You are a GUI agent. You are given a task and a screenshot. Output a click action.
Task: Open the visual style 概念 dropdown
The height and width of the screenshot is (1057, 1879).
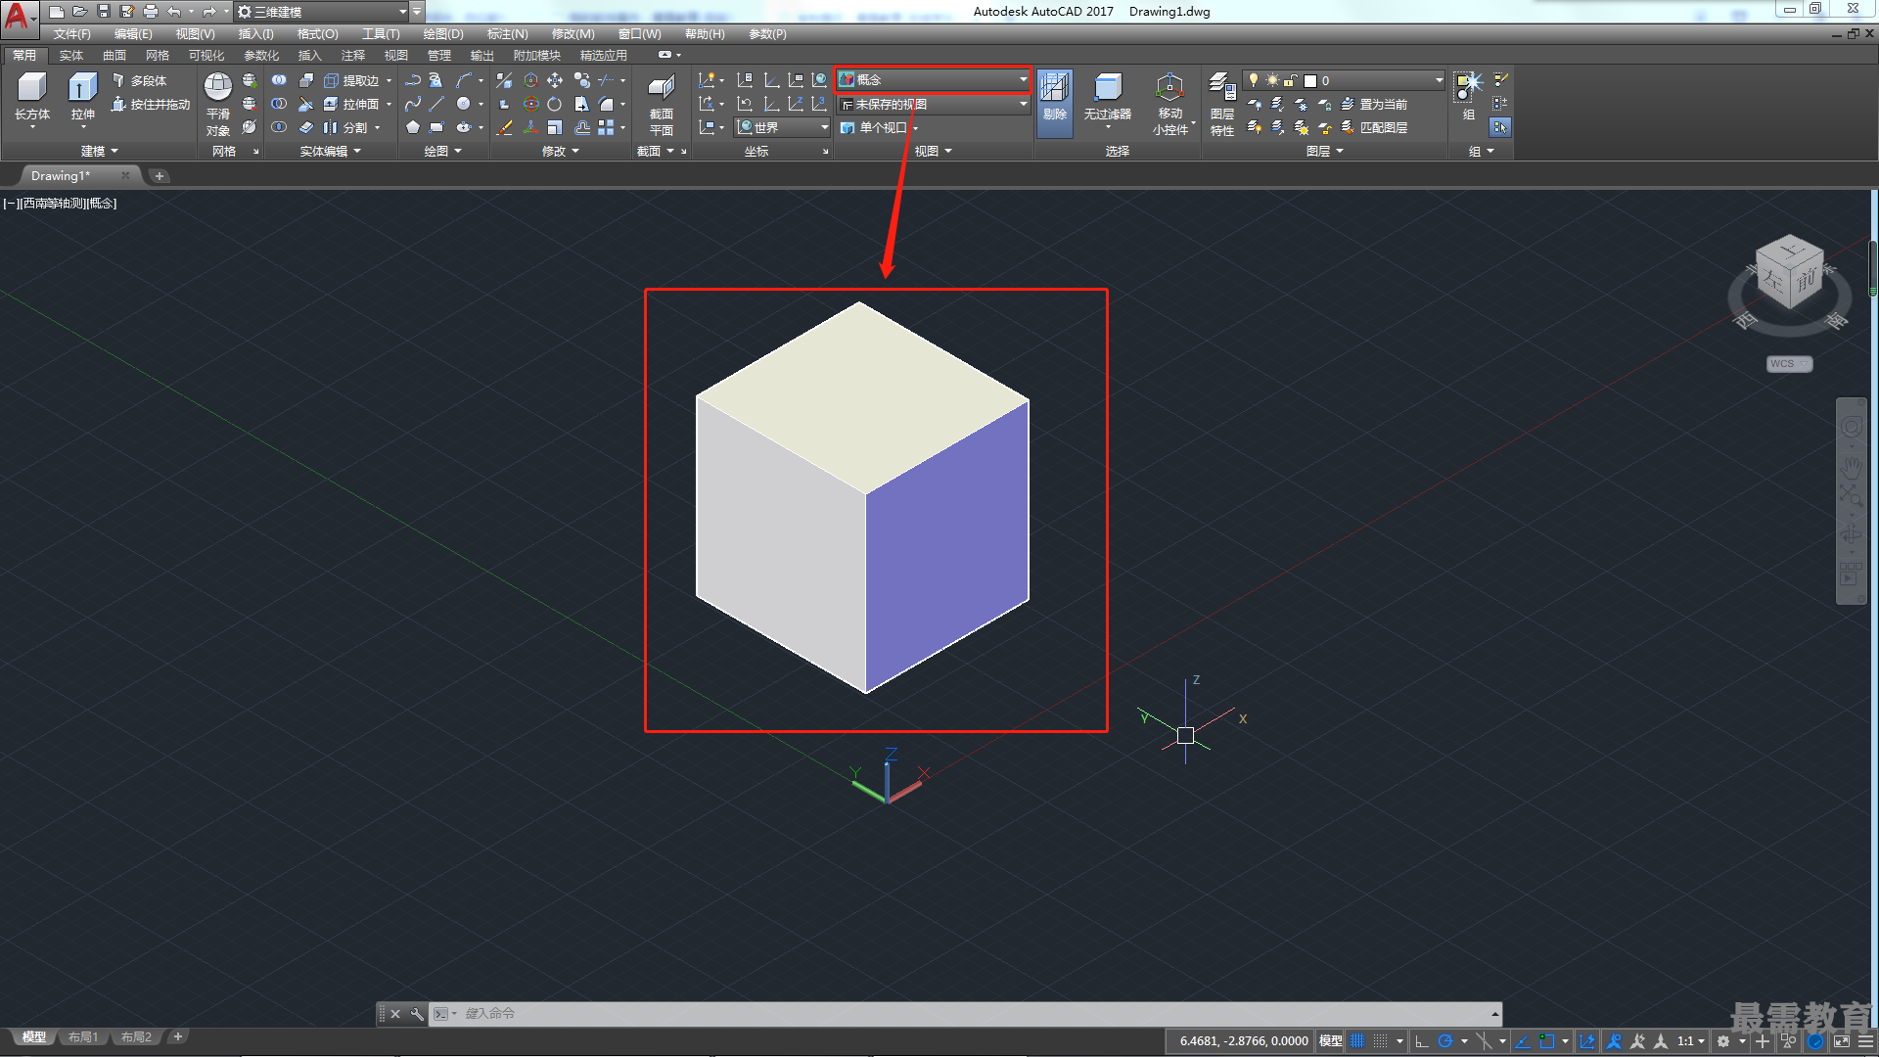[x=934, y=79]
